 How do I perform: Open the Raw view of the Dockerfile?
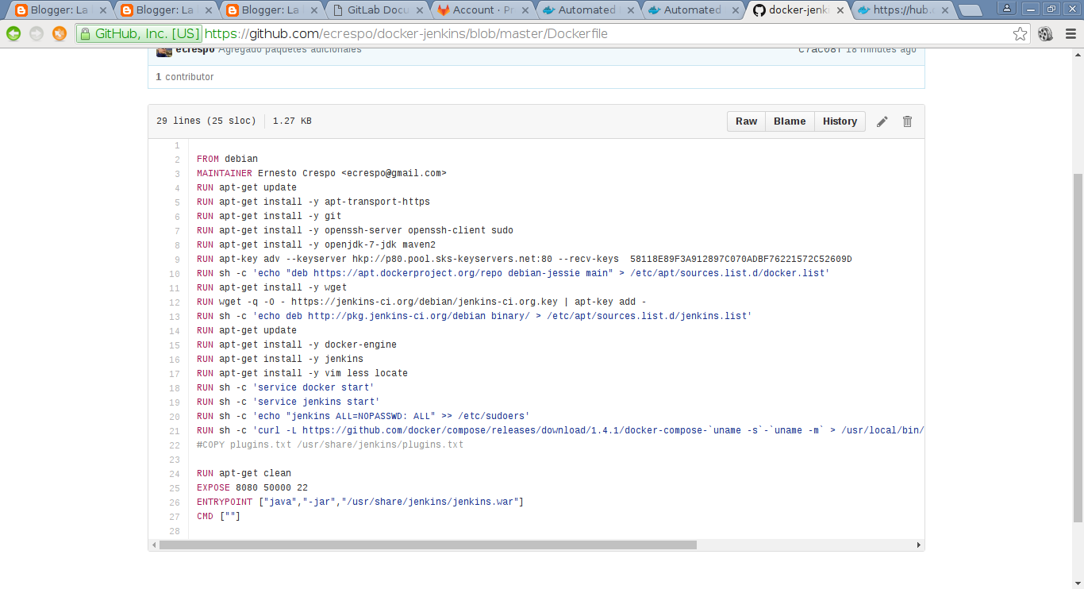(746, 121)
